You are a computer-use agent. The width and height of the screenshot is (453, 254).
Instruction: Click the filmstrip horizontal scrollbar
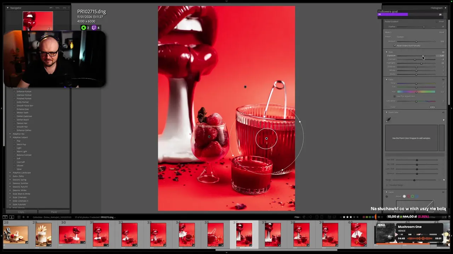(276, 250)
